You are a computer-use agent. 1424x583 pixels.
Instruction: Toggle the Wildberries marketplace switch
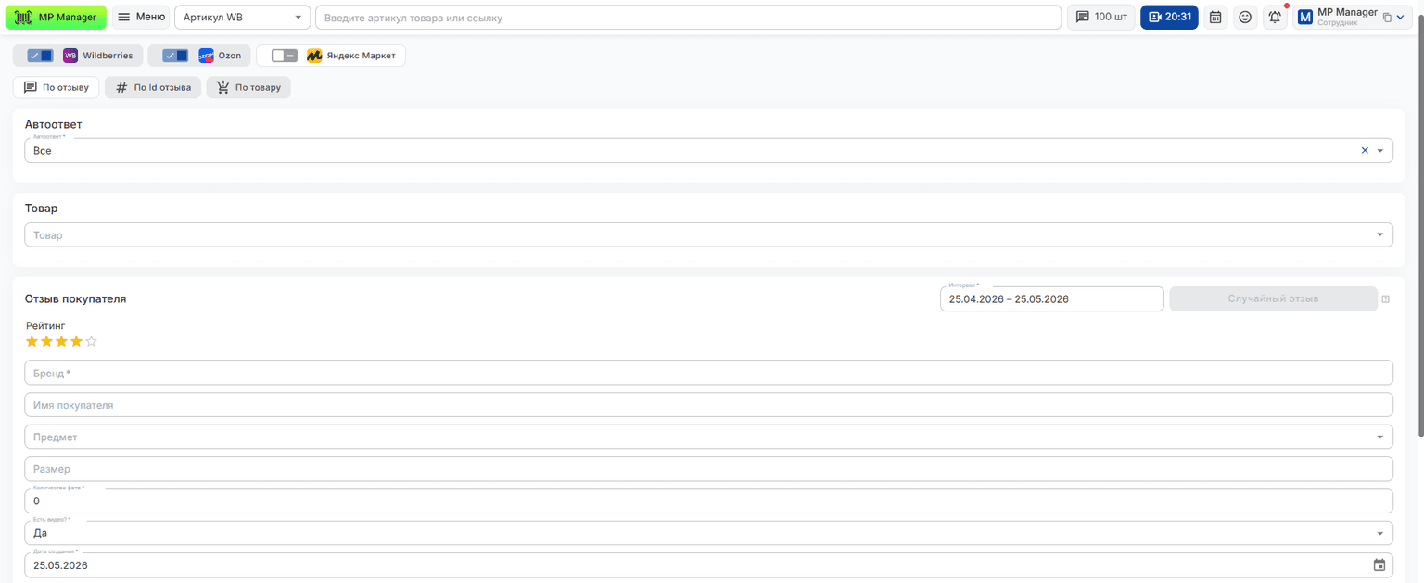click(x=40, y=56)
